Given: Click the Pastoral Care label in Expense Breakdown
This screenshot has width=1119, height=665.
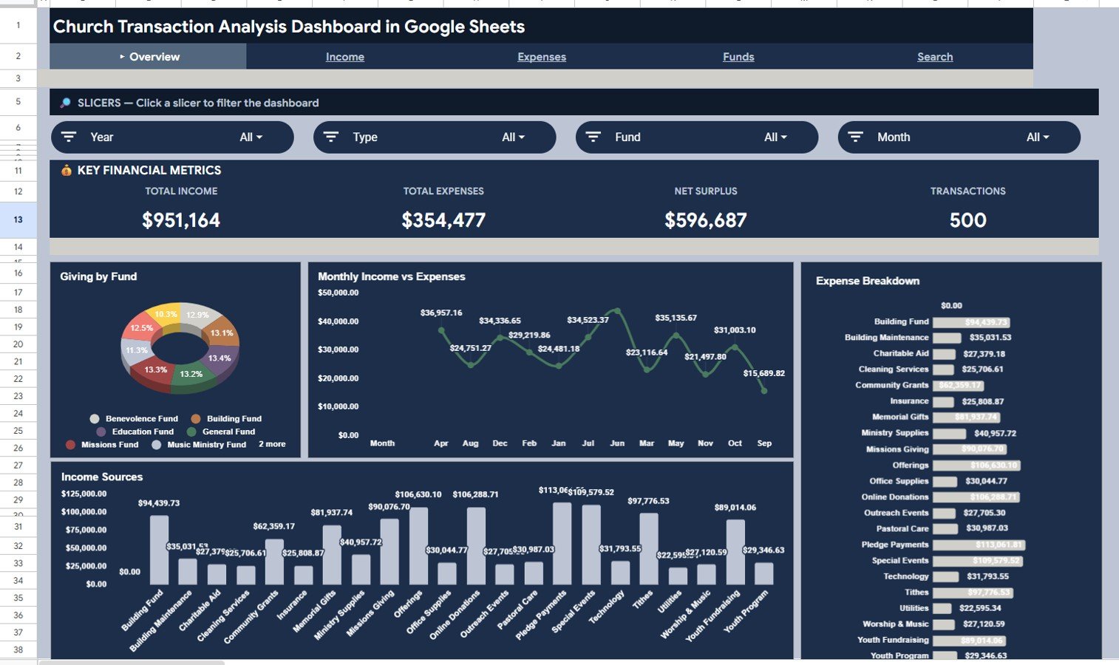Looking at the screenshot, I should [902, 528].
